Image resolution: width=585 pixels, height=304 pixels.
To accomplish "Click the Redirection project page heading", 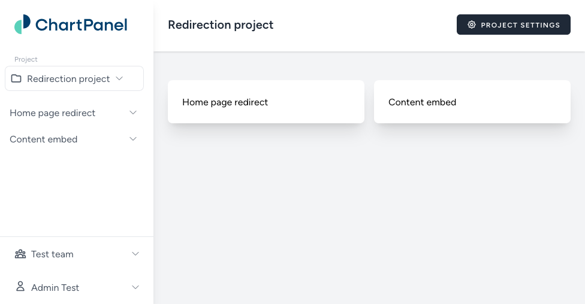I will [221, 25].
